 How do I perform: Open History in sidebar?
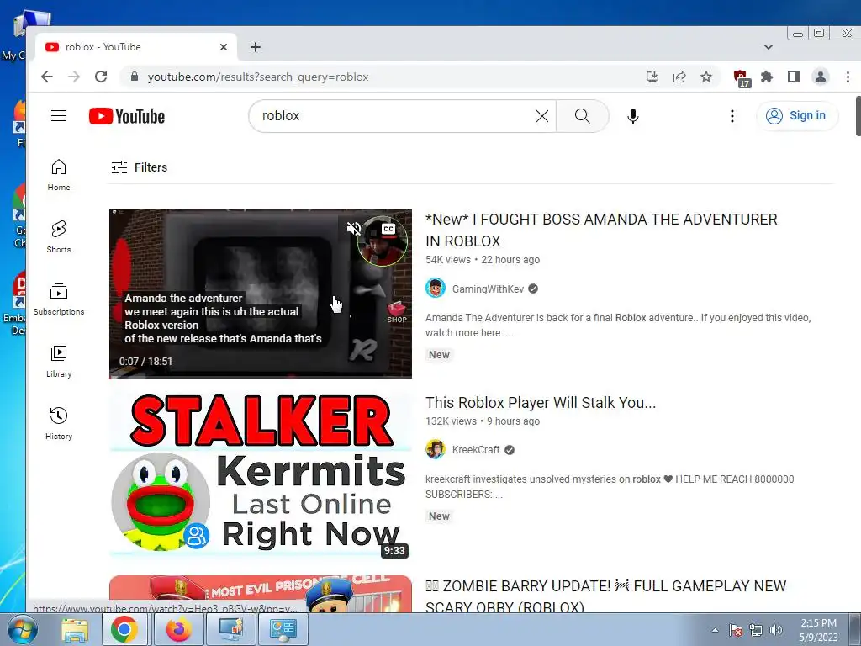coord(59,424)
